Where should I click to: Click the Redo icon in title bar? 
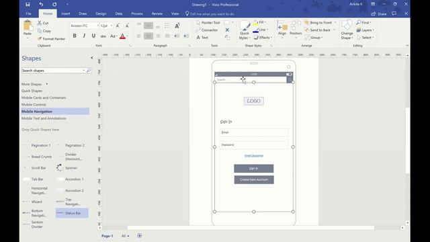click(54, 5)
